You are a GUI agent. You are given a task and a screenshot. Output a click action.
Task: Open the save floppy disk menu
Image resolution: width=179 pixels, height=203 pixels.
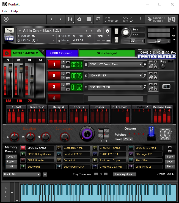[70, 19]
